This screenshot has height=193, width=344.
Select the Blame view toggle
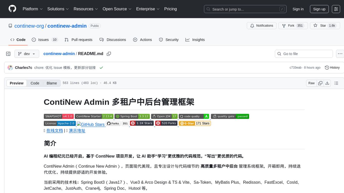click(x=52, y=83)
